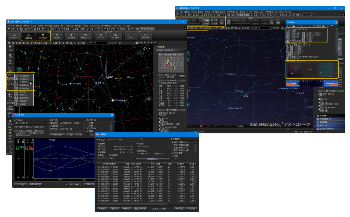
Task: Open the 位置推算 tool in the ribbon
Action: (x=29, y=36)
